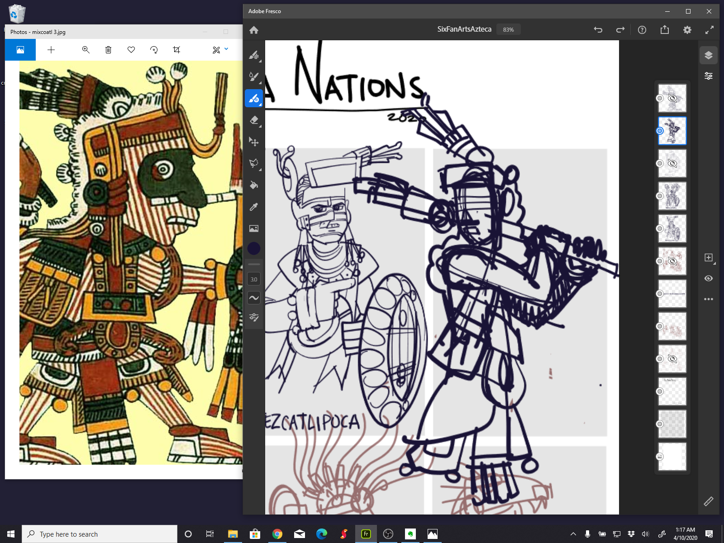Open the Recycle Bin on desktop
The height and width of the screenshot is (543, 724).
coord(17,13)
